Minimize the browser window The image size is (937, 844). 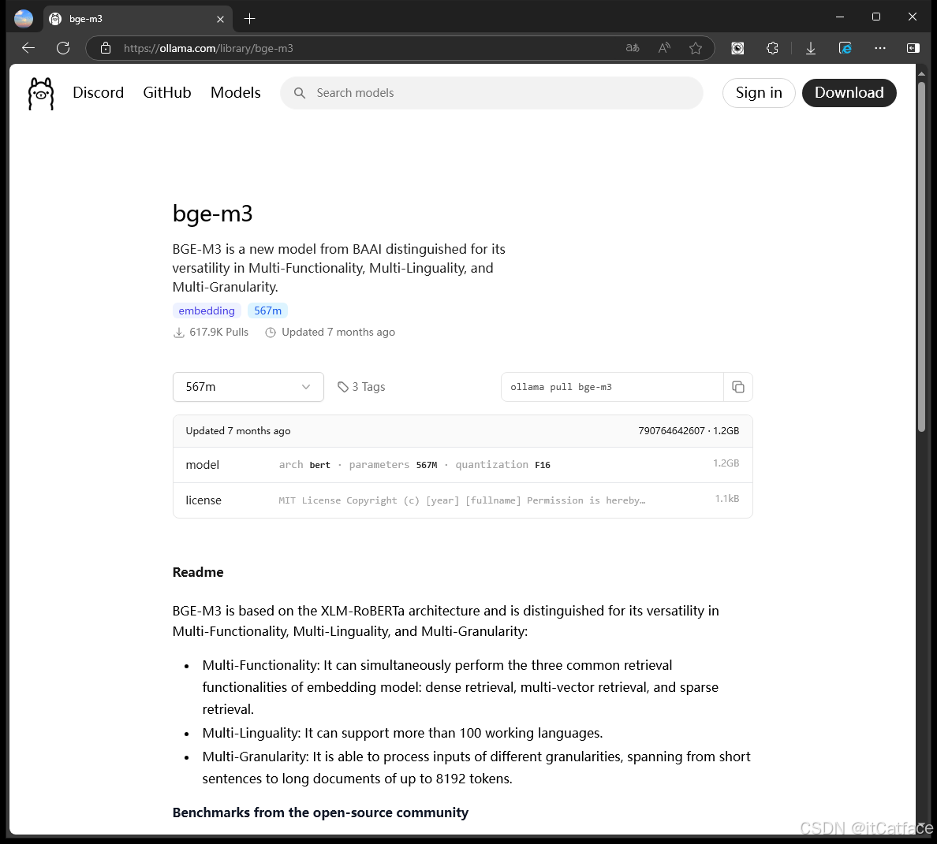click(840, 17)
